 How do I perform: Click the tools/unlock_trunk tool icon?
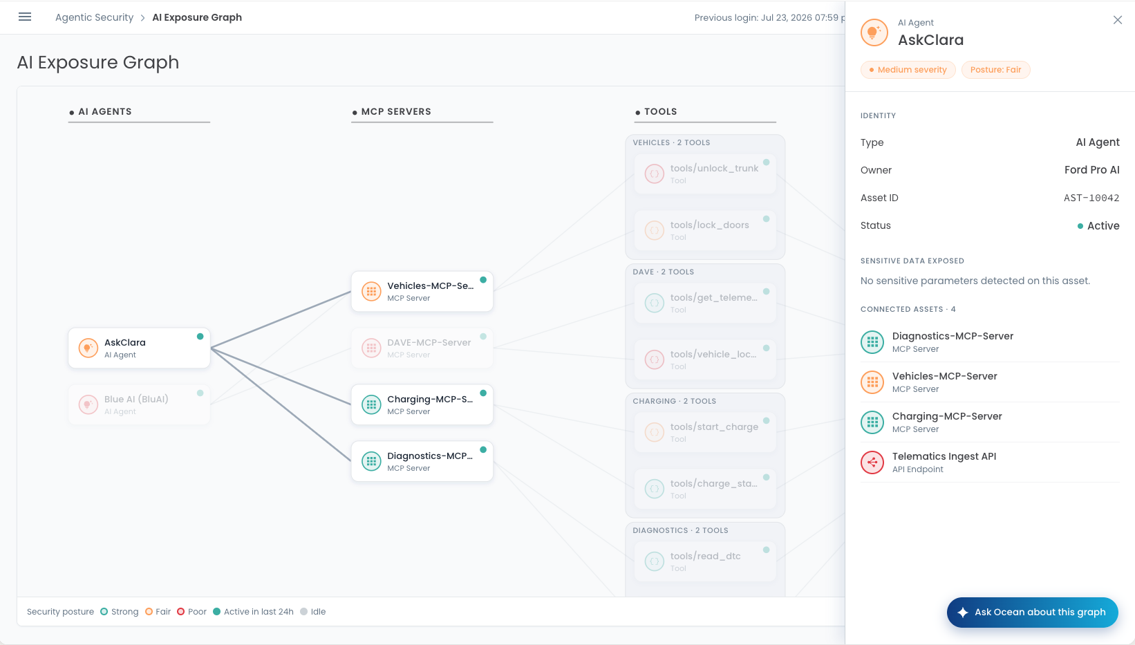tap(654, 174)
